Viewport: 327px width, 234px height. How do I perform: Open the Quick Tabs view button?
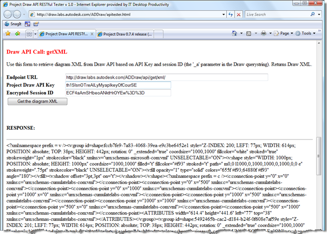(x=30, y=34)
